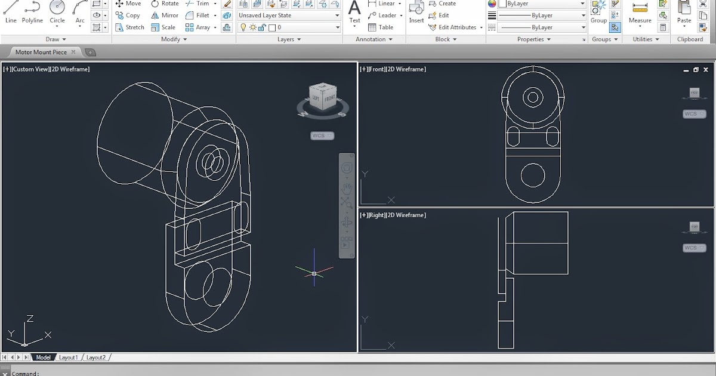Viewport: 716px width, 376px height.
Task: Toggle layer visibility with the lightbulb icon
Action: pos(244,26)
